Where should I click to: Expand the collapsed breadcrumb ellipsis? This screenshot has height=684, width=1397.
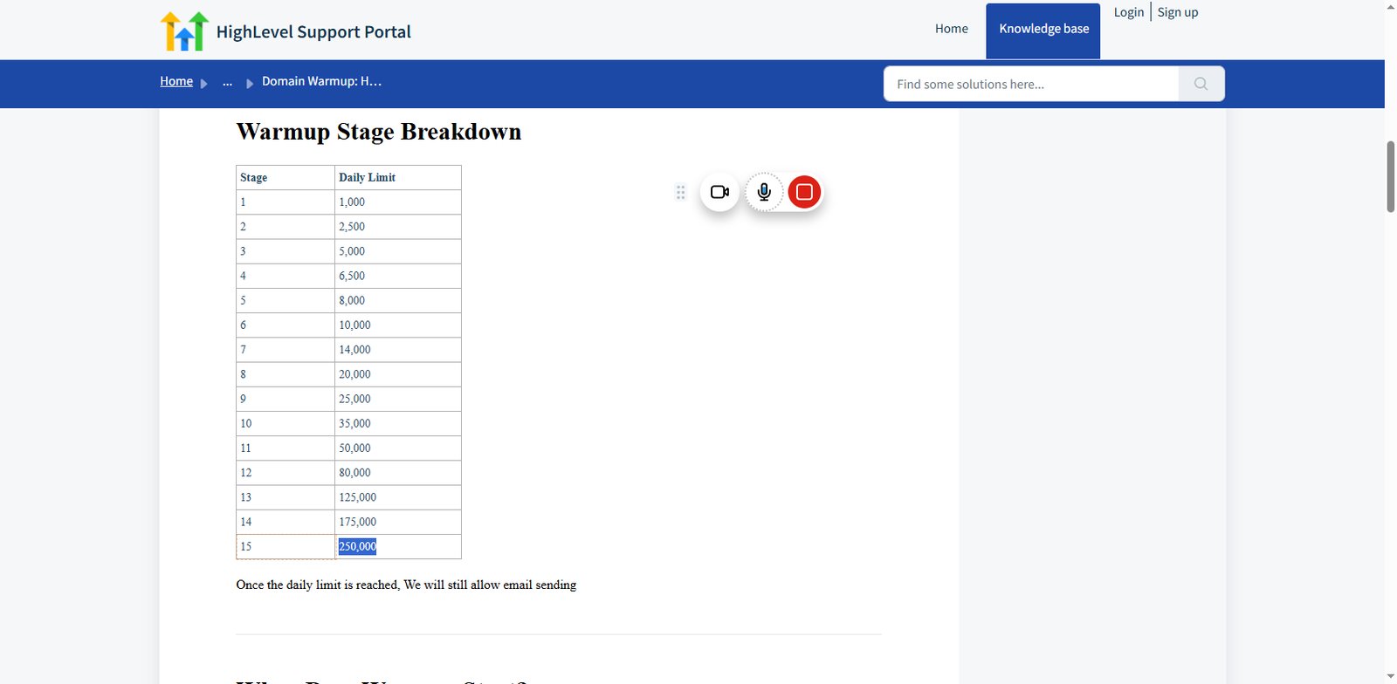[227, 82]
